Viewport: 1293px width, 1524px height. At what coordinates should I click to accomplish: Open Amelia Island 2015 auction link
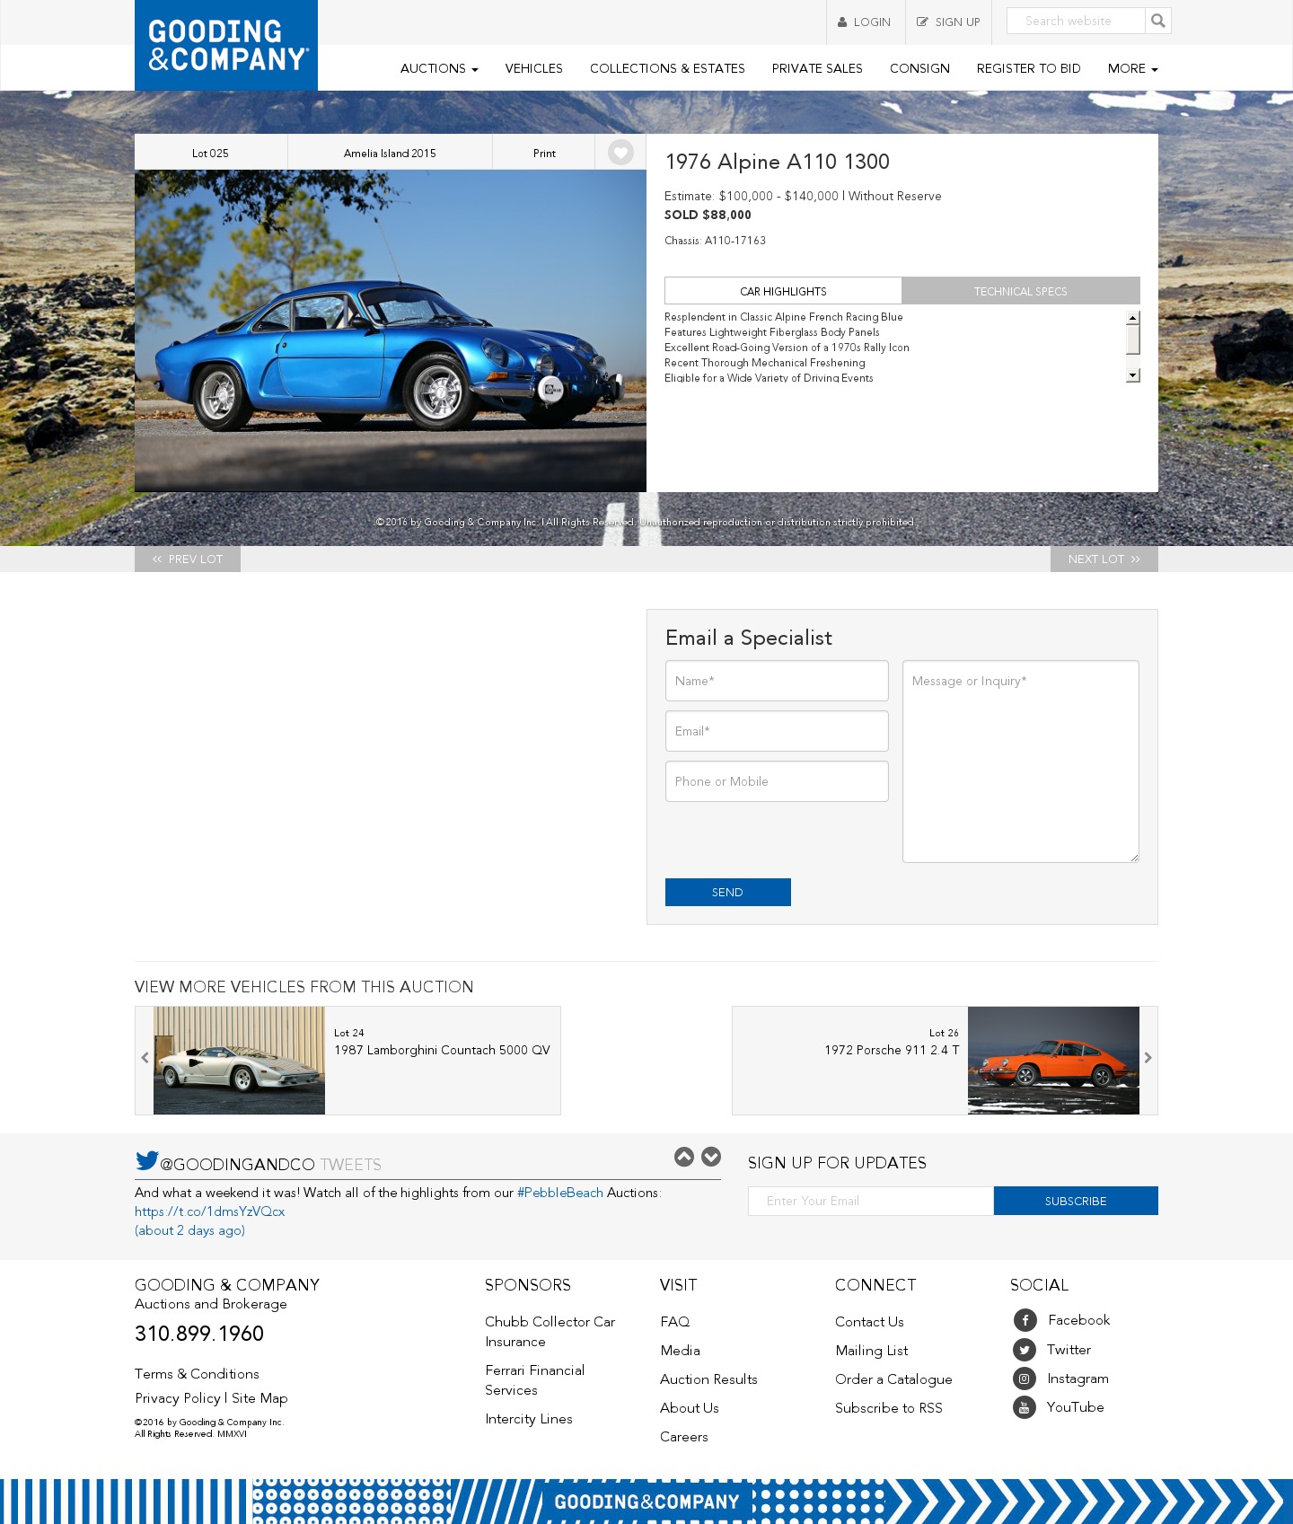click(x=390, y=153)
